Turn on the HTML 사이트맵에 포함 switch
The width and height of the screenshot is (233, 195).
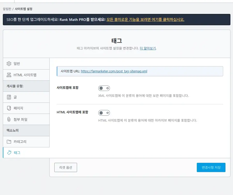[x=104, y=113]
